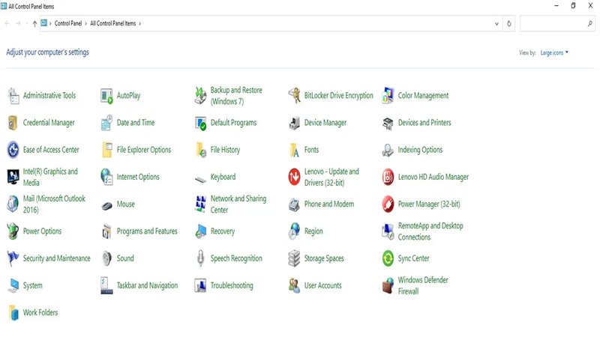Click the Control Panel breadcrumb segment
600x337 pixels.
coord(68,23)
